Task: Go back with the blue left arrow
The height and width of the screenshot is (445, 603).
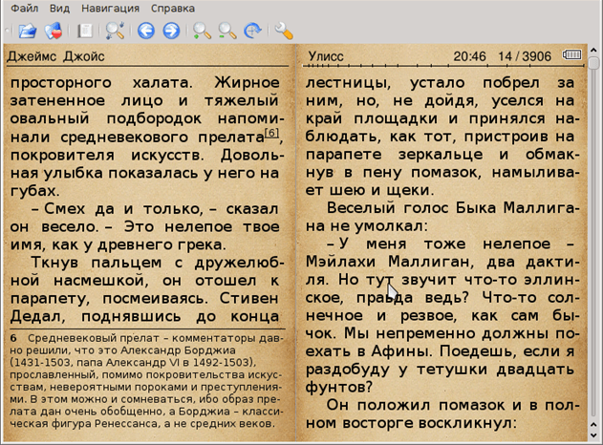Action: [145, 31]
